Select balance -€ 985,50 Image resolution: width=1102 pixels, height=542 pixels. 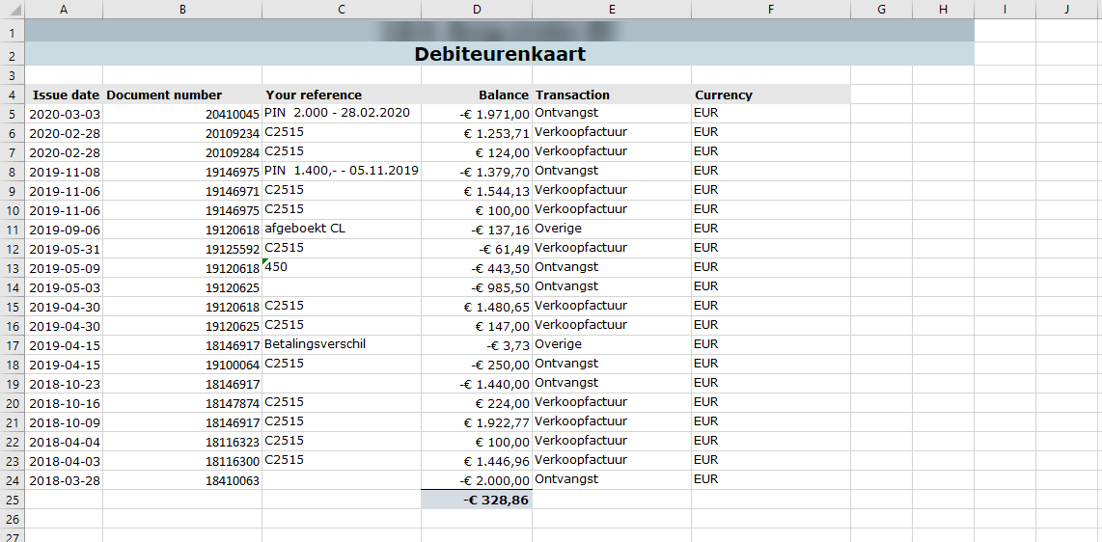[478, 287]
